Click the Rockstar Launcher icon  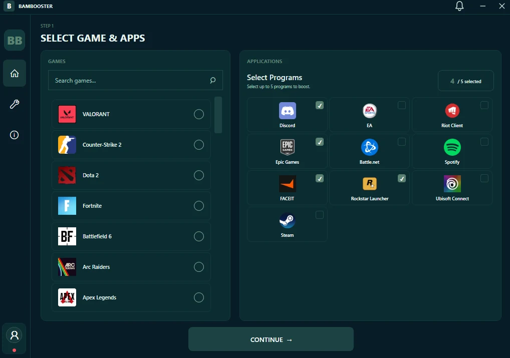370,184
